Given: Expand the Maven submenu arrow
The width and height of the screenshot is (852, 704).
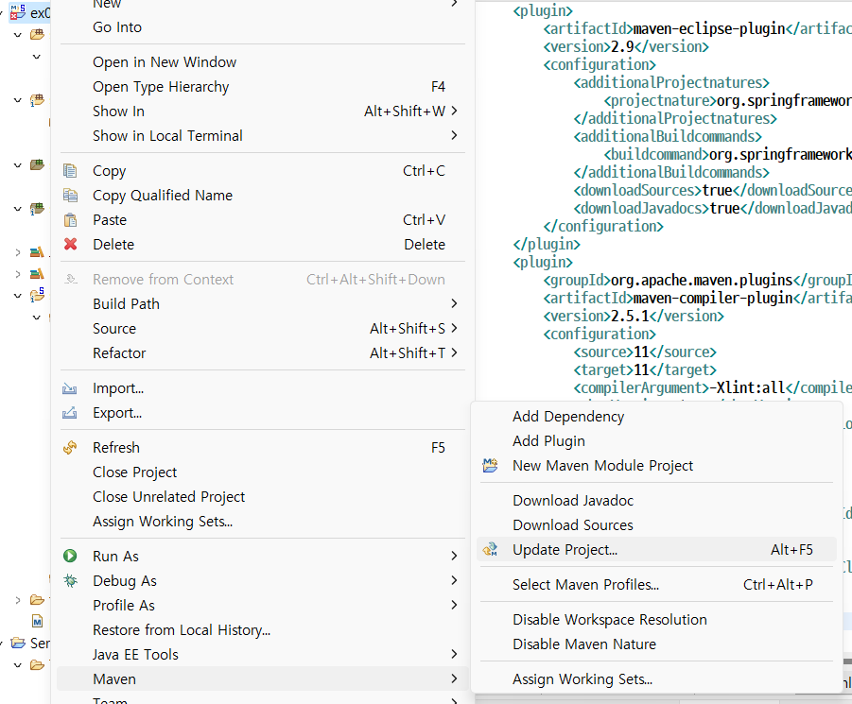Looking at the screenshot, I should tap(454, 678).
